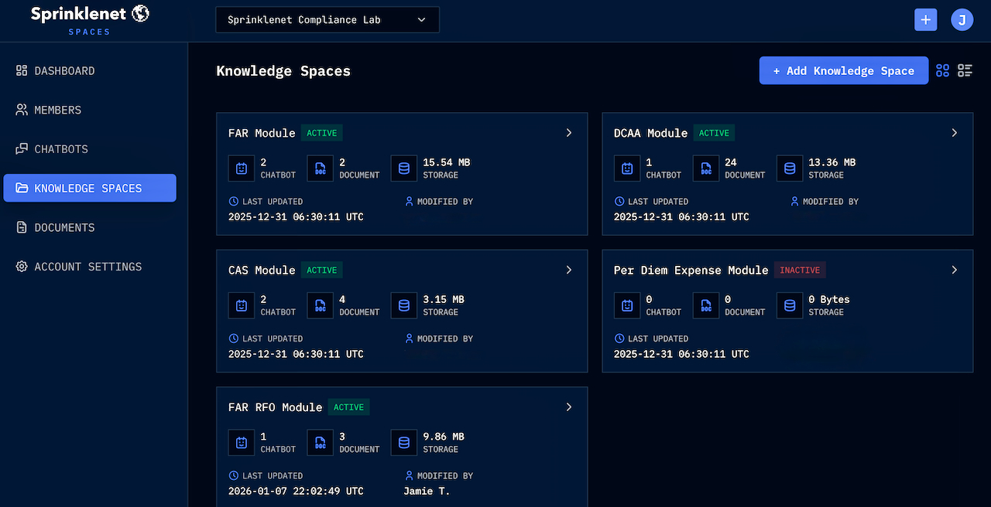Click document icon in DCAA Module card
The image size is (991, 507).
tap(706, 168)
